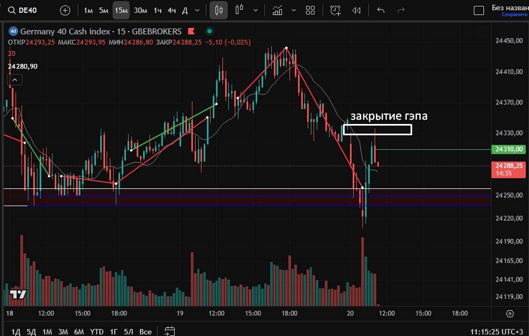Expand the timeframe interval dropdown arrow
Viewport: 529px width, 336px height.
pyautogui.click(x=198, y=10)
